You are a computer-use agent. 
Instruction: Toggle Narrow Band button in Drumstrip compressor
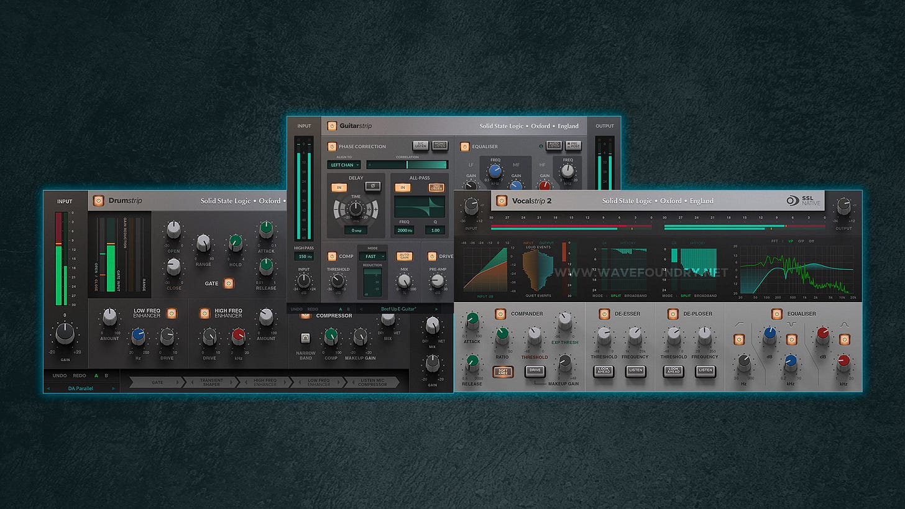[x=305, y=338]
